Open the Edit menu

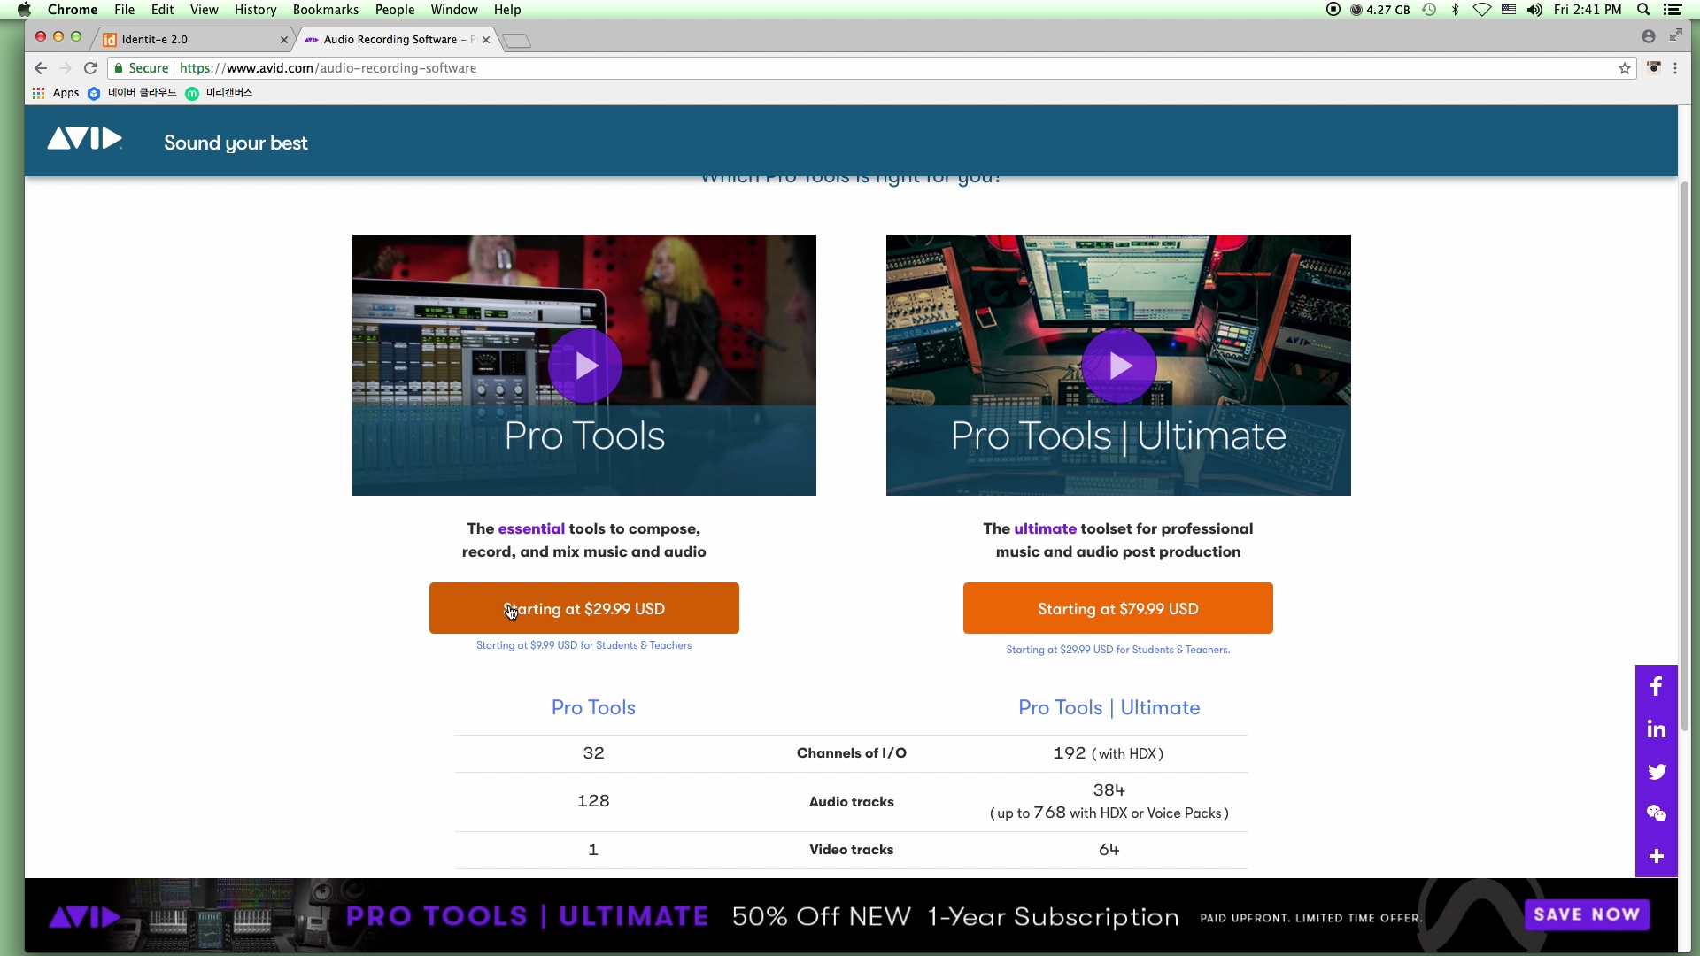tap(162, 10)
